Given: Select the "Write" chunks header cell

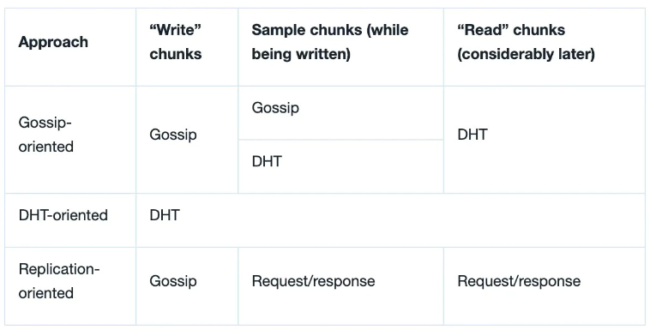Looking at the screenshot, I should [x=187, y=47].
